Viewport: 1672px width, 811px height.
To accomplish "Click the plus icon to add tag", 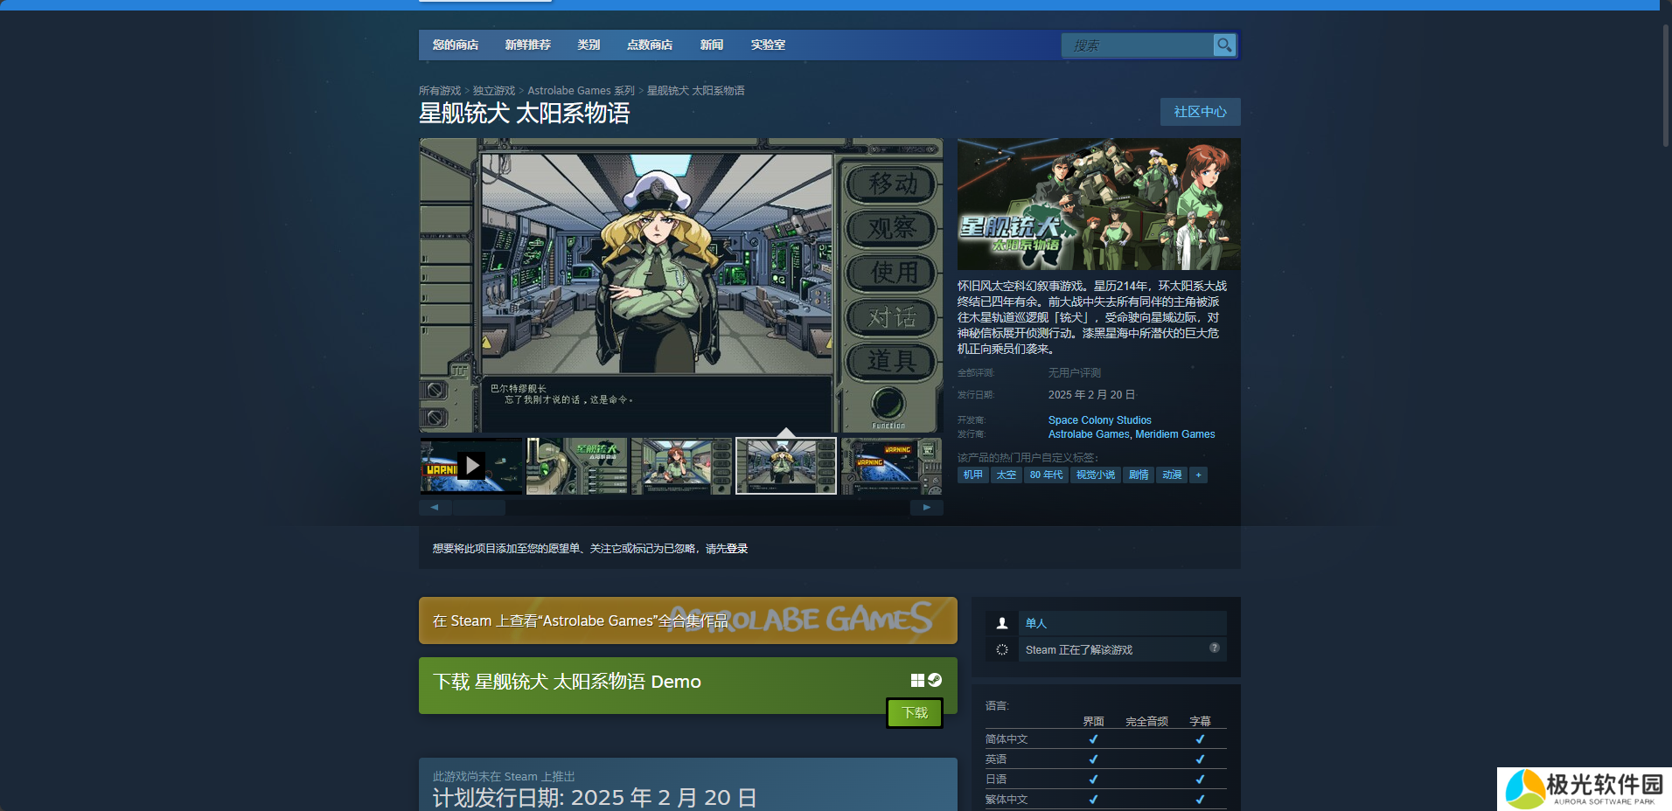I will pos(1198,475).
